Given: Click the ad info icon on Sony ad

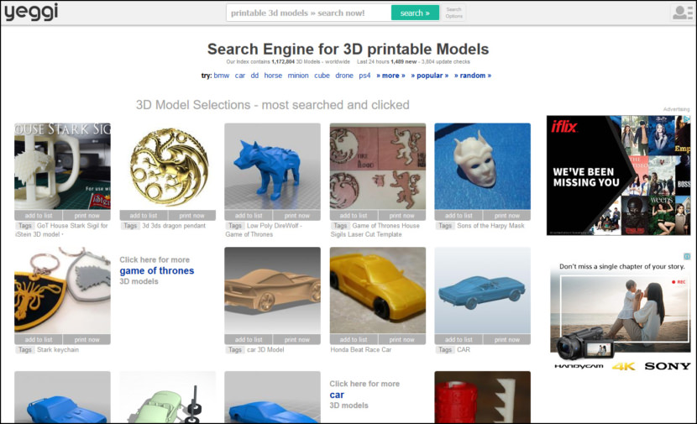Looking at the screenshot, I should (687, 256).
